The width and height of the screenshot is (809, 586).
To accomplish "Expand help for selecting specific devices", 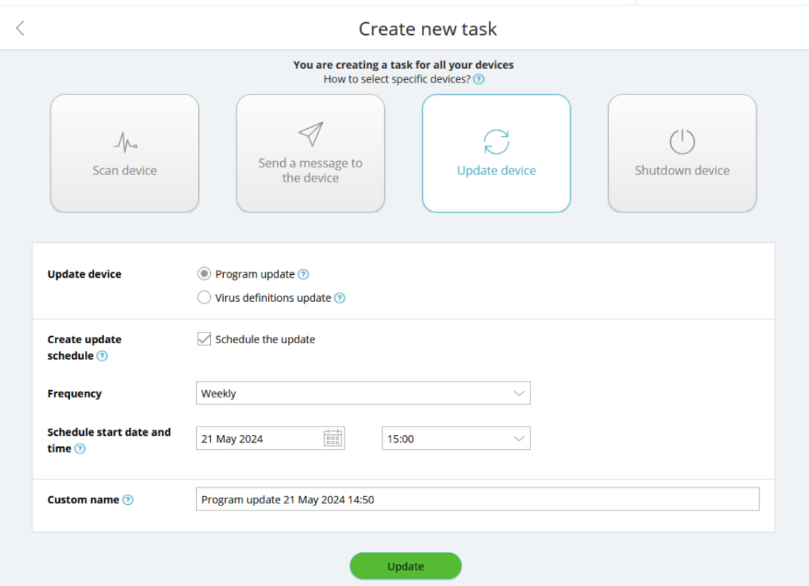I will 479,79.
